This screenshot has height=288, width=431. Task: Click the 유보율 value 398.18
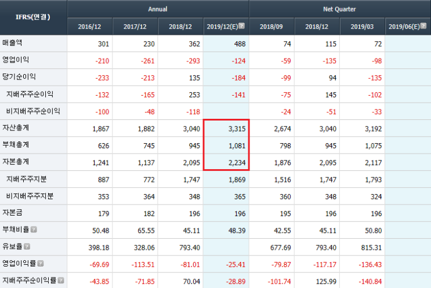(x=99, y=247)
